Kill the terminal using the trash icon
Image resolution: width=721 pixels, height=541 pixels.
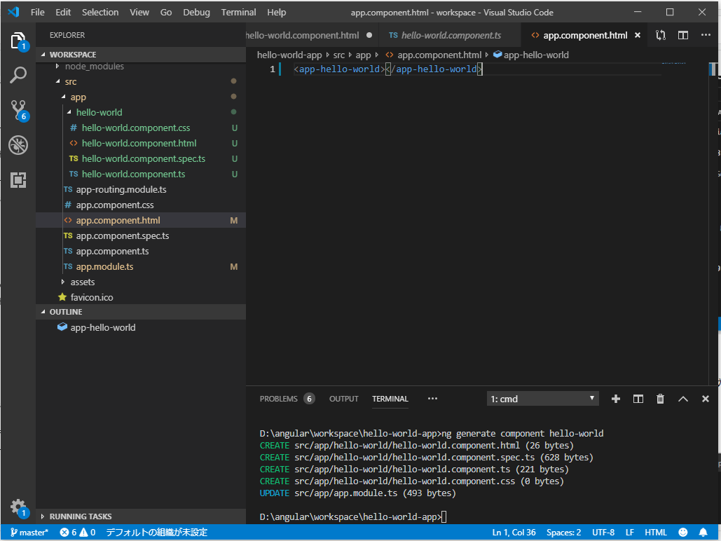click(x=660, y=398)
